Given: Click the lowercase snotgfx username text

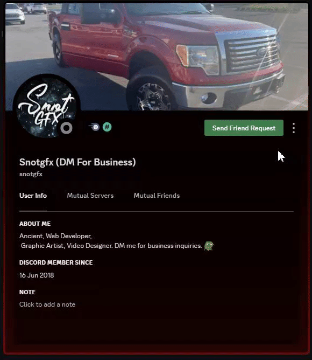Looking at the screenshot, I should [x=31, y=174].
